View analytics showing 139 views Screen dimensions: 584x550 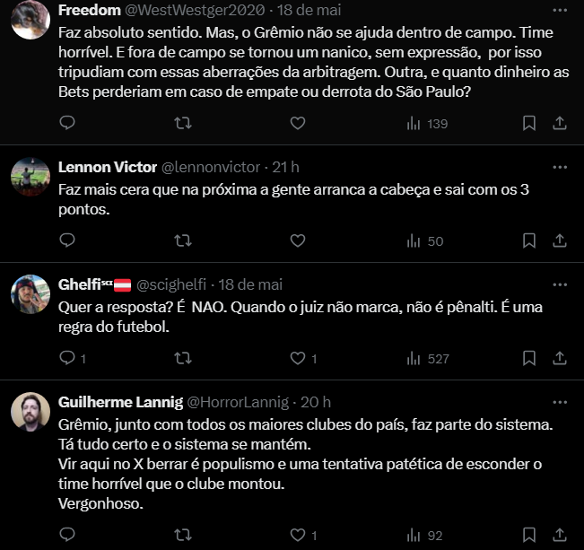pos(427,123)
